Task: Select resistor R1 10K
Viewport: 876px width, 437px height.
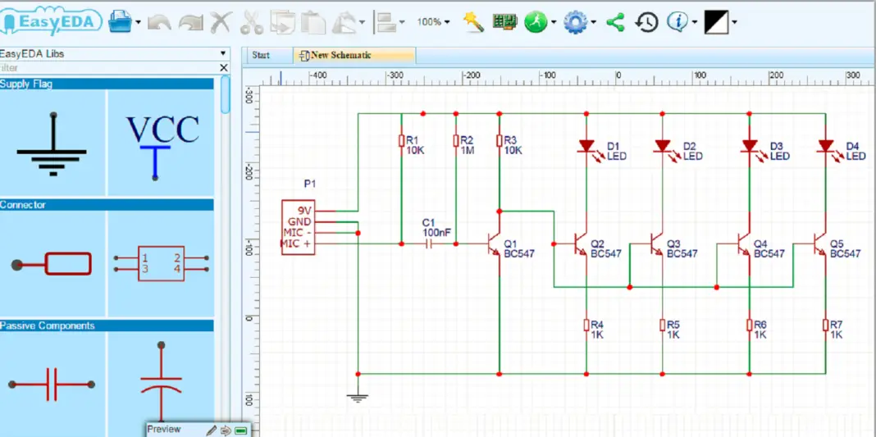Action: point(402,140)
